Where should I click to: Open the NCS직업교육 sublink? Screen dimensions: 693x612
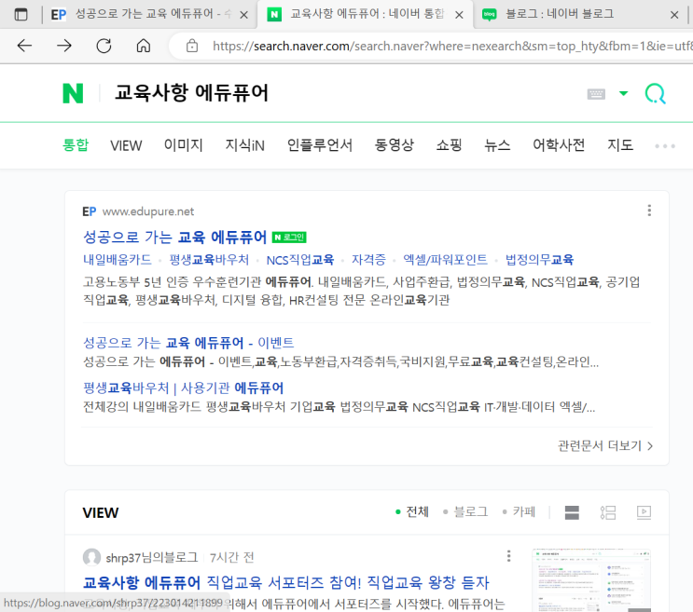[300, 260]
